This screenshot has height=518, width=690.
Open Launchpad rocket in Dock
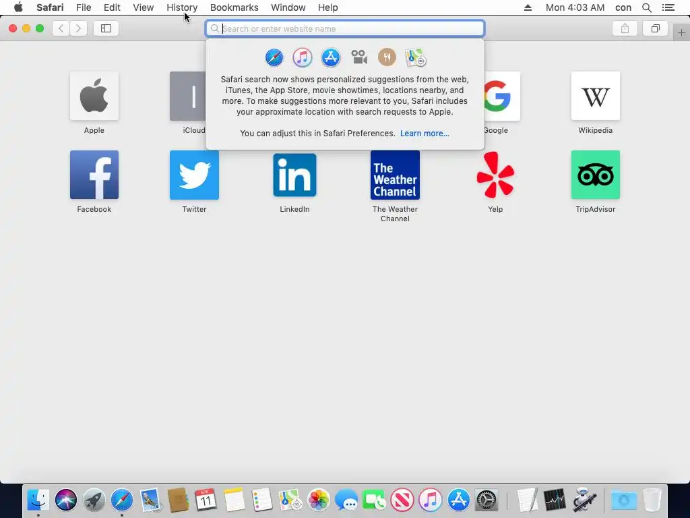click(x=94, y=500)
